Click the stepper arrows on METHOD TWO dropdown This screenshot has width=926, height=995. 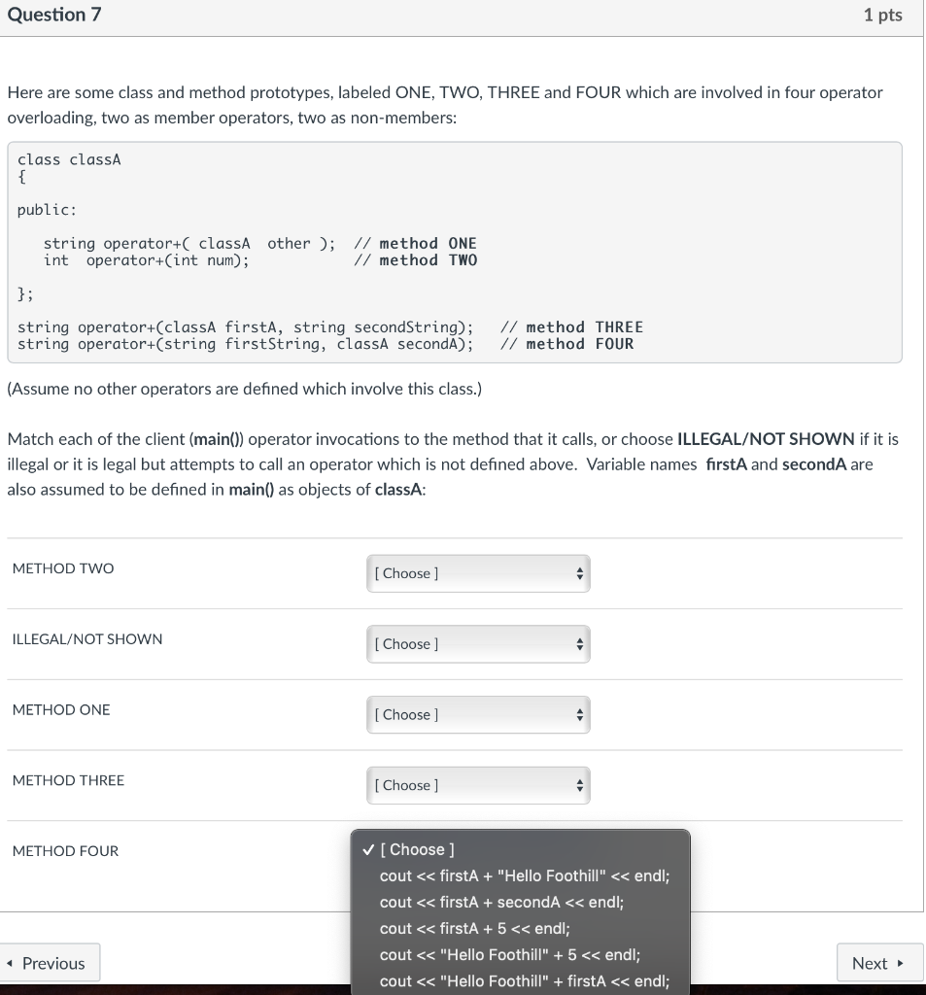point(579,573)
